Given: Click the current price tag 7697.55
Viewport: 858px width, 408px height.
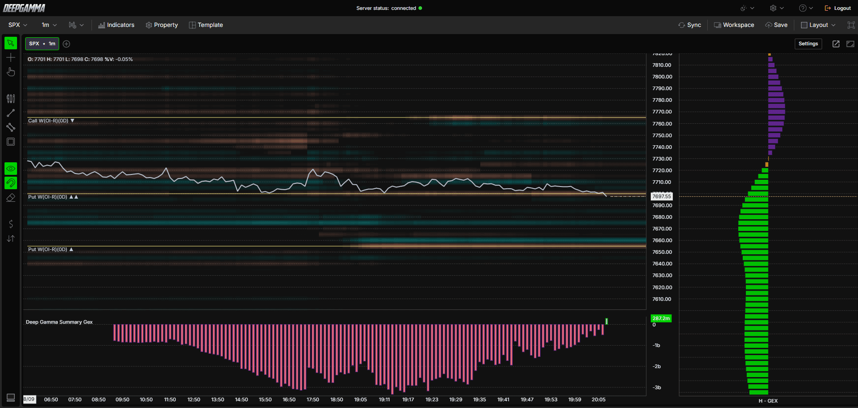Looking at the screenshot, I should (662, 196).
